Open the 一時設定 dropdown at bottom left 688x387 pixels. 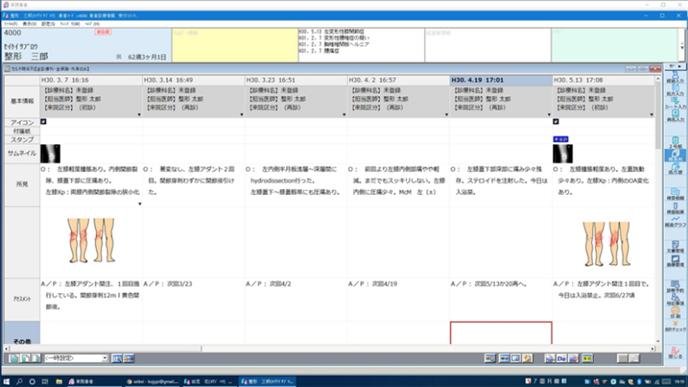104,358
